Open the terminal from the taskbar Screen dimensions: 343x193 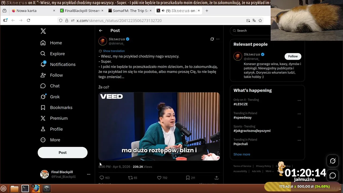(25, 189)
